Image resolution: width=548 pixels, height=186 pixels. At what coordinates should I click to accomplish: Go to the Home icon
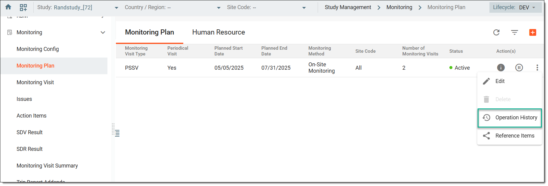coord(8,7)
